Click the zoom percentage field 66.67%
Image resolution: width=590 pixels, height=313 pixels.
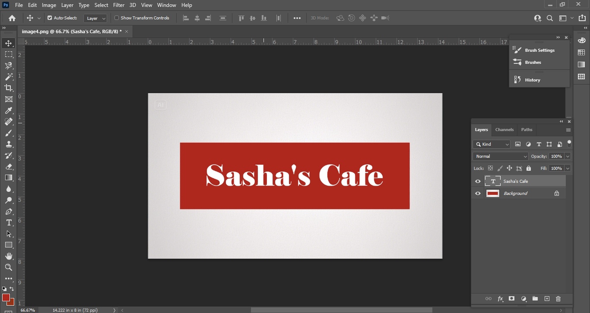28,310
